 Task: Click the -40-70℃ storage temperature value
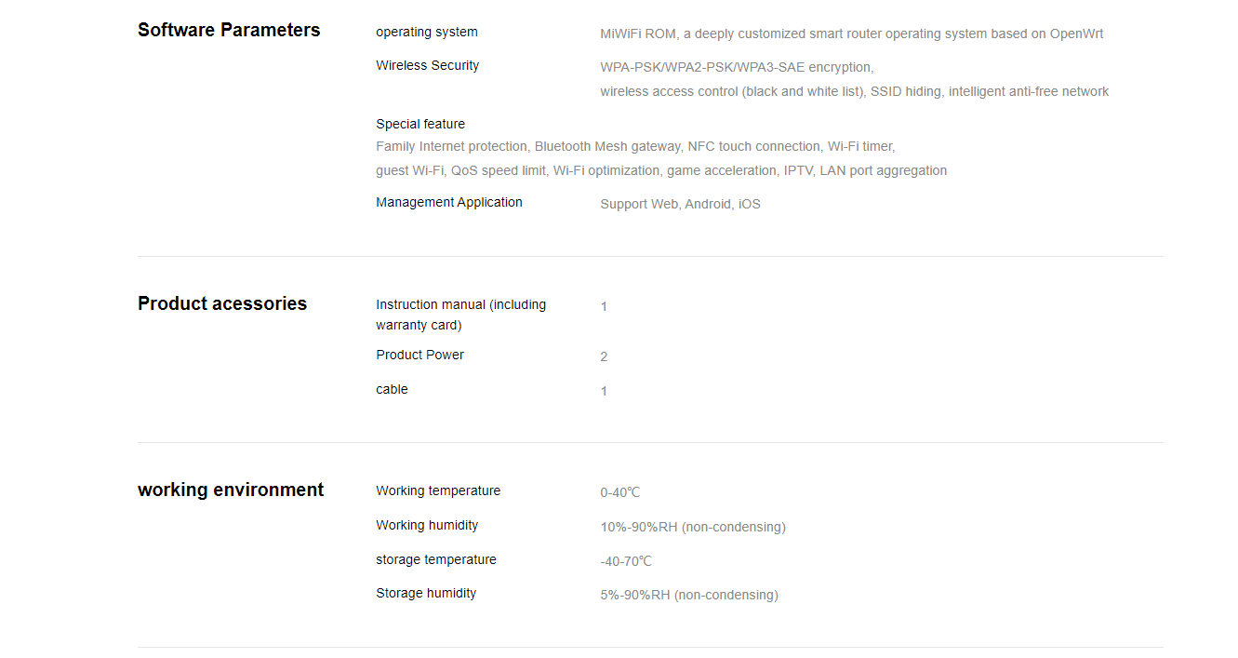point(626,561)
